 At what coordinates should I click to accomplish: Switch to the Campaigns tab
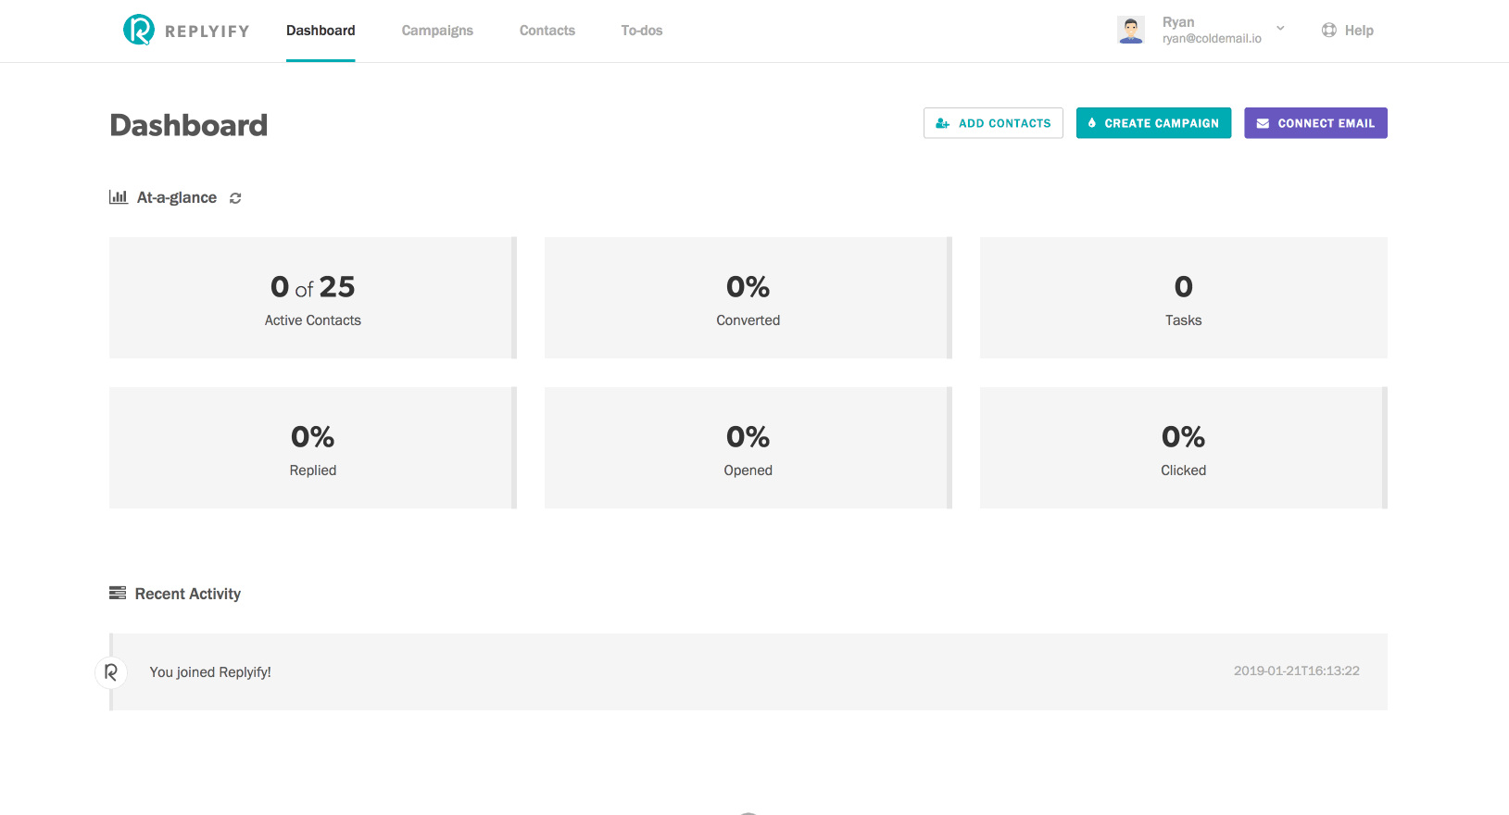437,31
